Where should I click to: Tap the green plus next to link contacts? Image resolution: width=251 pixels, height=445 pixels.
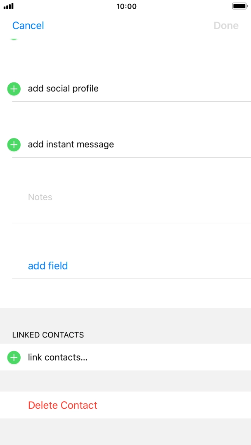click(x=14, y=357)
